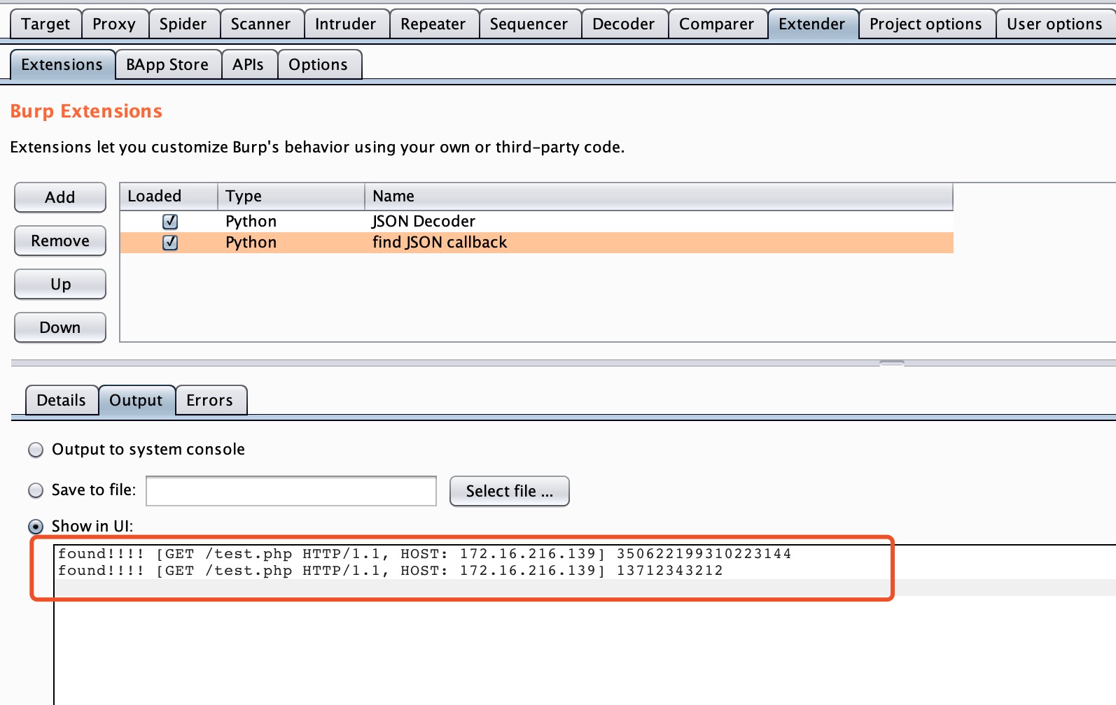The width and height of the screenshot is (1116, 705).
Task: Select the Show in UI radio button
Action: 36,527
